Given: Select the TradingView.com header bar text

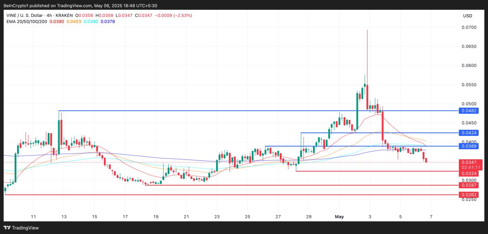Looking at the screenshot, I should [x=80, y=6].
